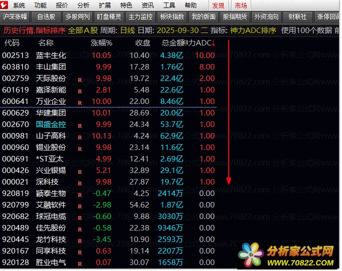Open the 分析 menu
The width and height of the screenshot is (342, 271).
(x=83, y=5)
